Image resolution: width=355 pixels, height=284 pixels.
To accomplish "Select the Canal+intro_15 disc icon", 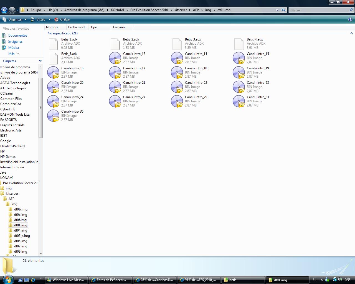I will 239,58.
